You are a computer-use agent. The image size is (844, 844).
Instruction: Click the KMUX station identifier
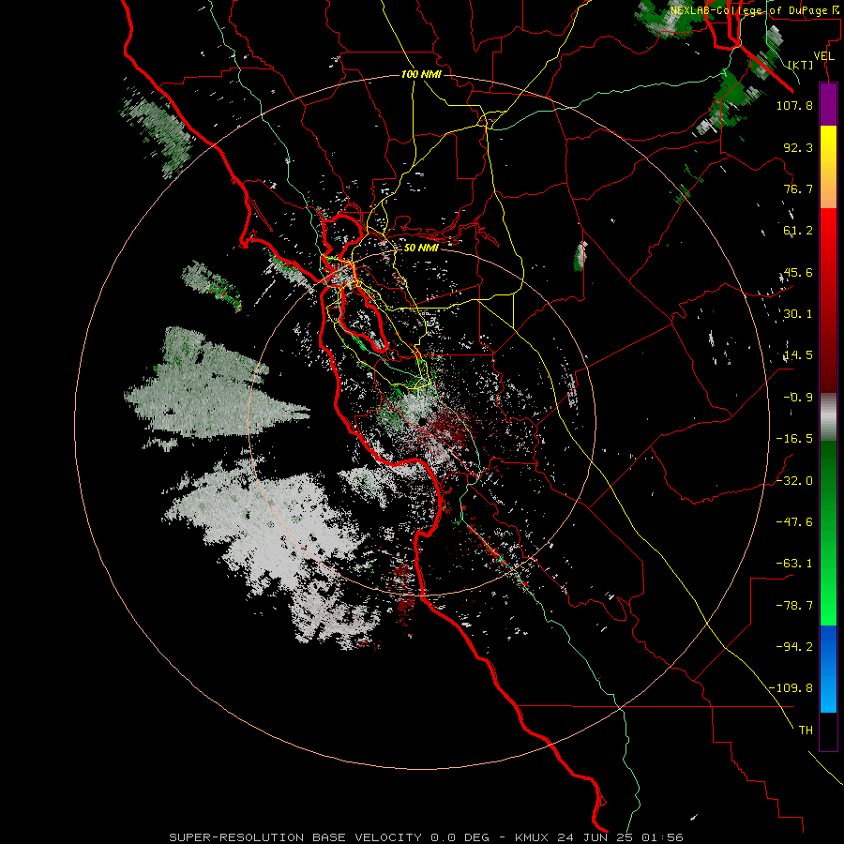coord(533,837)
